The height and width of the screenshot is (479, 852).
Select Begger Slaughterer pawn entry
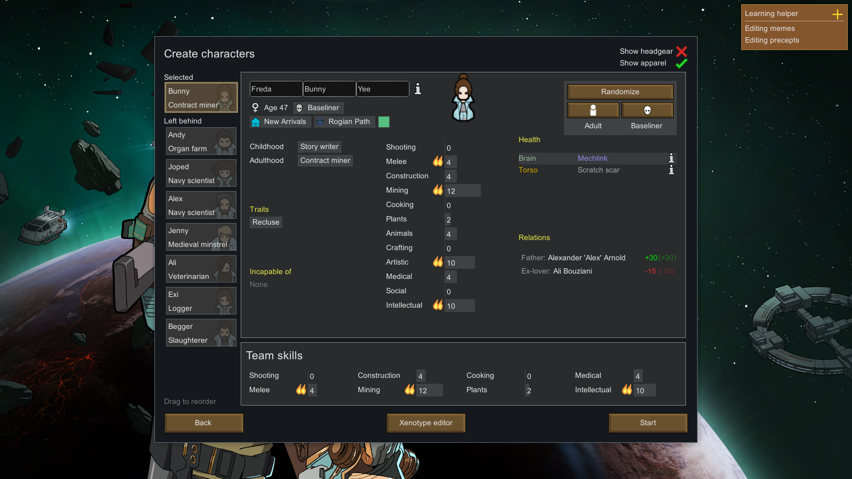[x=201, y=333]
